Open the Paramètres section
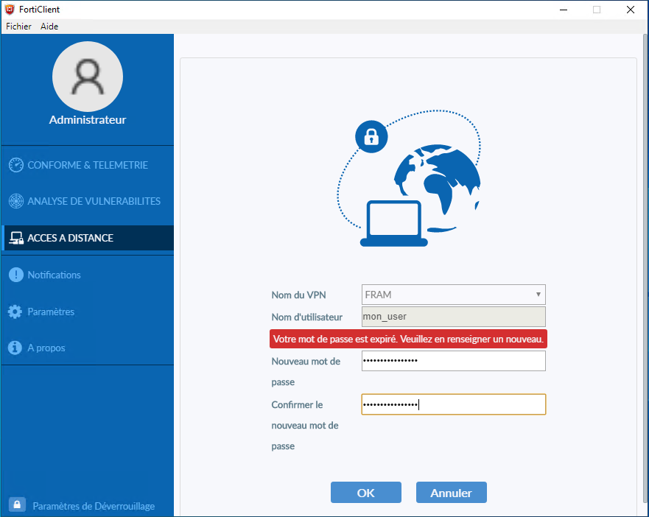Image resolution: width=649 pixels, height=517 pixels. coord(88,312)
